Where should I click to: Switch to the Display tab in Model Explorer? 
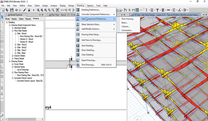(x=14, y=19)
